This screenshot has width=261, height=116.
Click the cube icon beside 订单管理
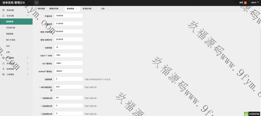pos(3,74)
